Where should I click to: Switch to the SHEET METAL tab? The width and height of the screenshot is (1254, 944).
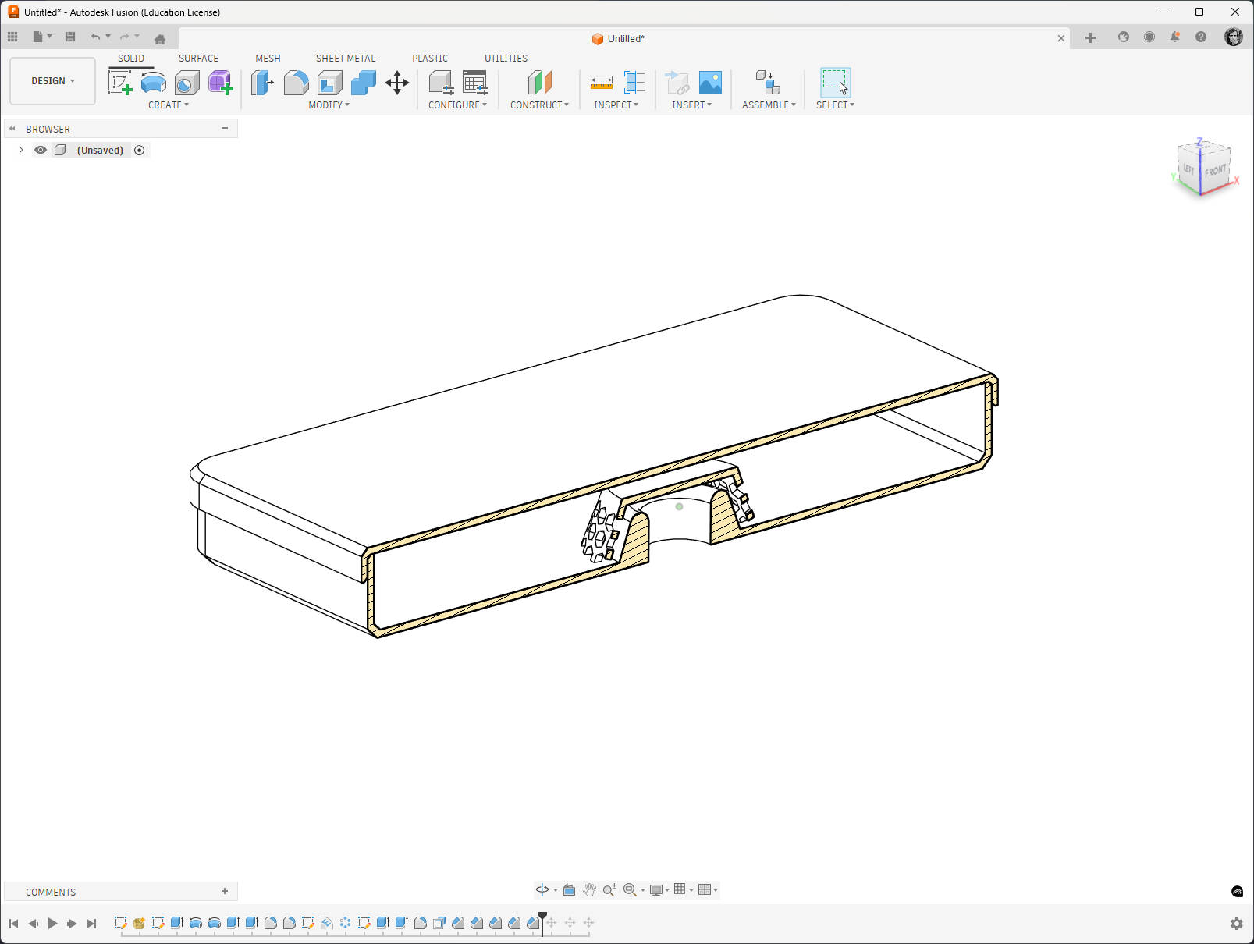tap(346, 59)
